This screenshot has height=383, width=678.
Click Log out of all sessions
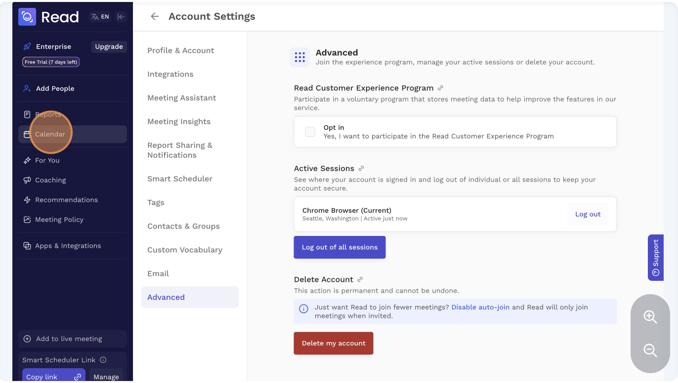pyautogui.click(x=339, y=247)
